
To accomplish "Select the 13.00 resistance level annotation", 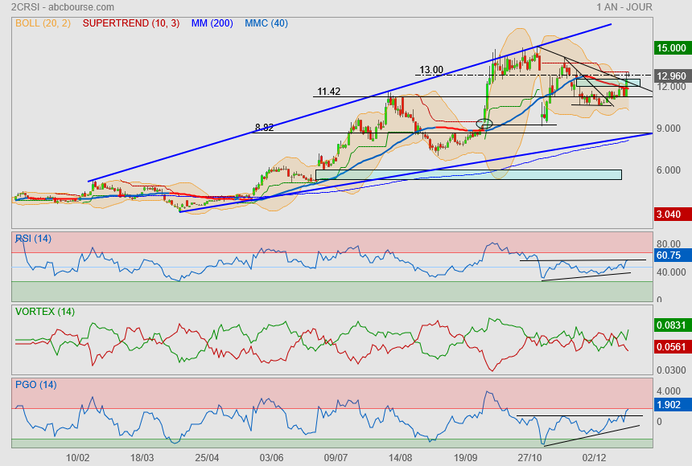I will 431,70.
